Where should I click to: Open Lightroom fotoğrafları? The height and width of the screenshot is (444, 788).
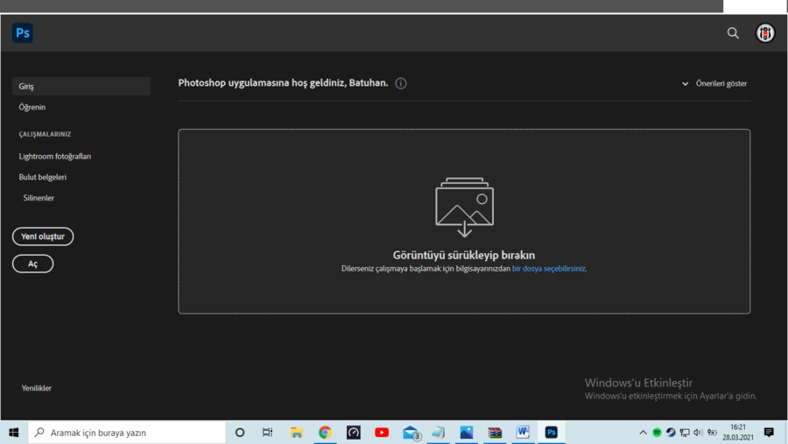pyautogui.click(x=55, y=157)
